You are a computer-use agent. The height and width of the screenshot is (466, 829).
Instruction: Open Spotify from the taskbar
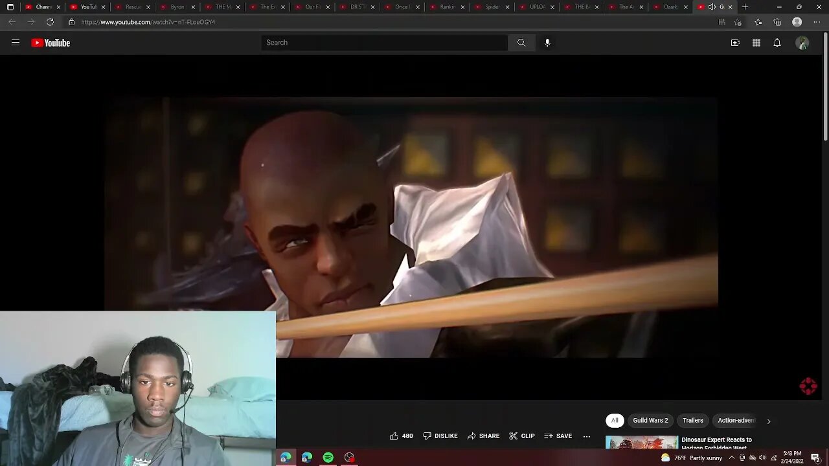(x=328, y=458)
